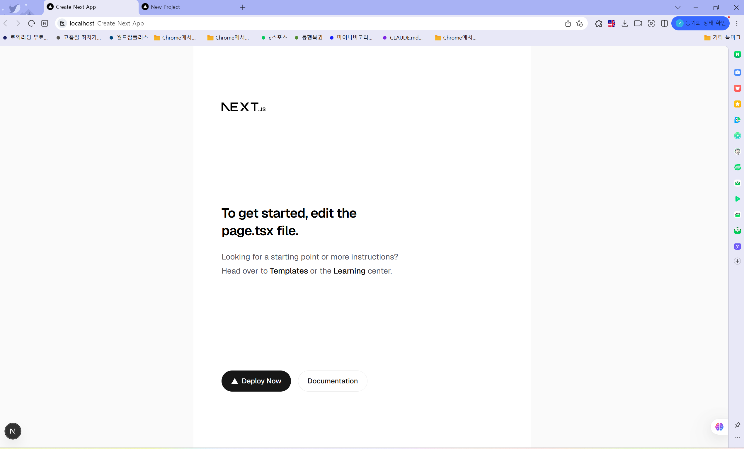Screen dimensions: 744x449
Task: Open the 동기화 상태 확인 profile button
Action: 701,23
